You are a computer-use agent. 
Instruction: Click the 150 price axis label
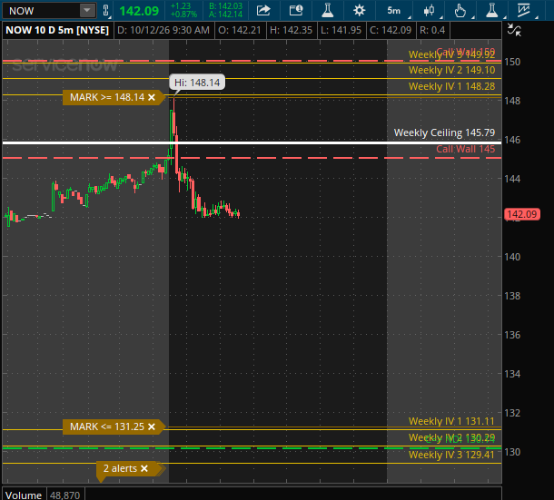(512, 62)
